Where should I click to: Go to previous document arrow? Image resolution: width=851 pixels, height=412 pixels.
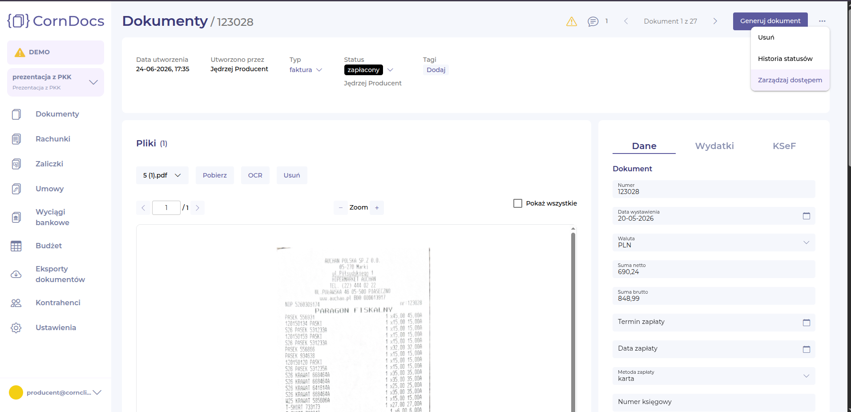click(626, 21)
